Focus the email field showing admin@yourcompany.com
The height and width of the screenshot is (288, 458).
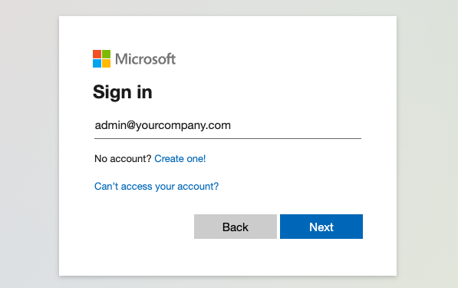click(x=228, y=126)
